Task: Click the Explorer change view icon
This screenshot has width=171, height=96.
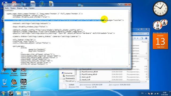Action: [135, 38]
